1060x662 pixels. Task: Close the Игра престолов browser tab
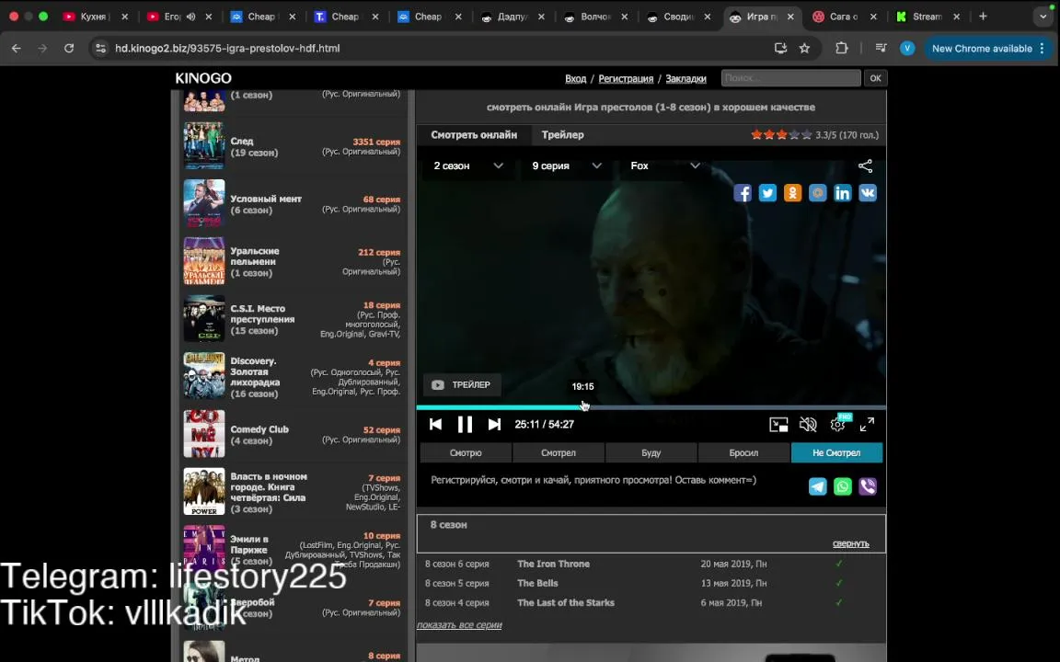pos(790,17)
